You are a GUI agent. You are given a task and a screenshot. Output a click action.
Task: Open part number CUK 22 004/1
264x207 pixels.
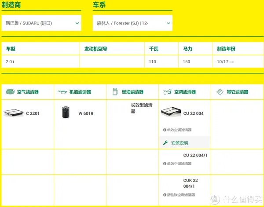191,183
